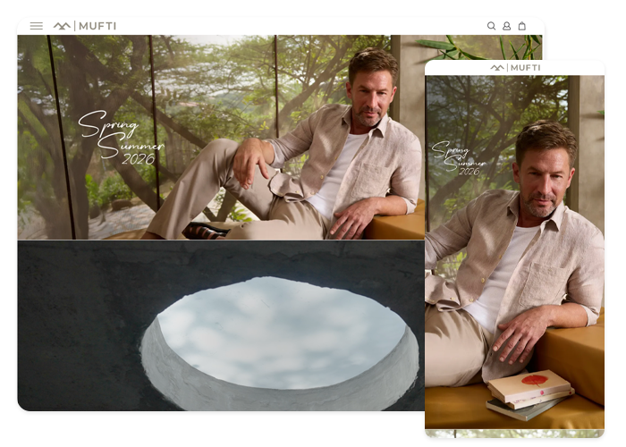
Task: Click the MUFTI wordmark in mobile preview
Action: click(525, 67)
